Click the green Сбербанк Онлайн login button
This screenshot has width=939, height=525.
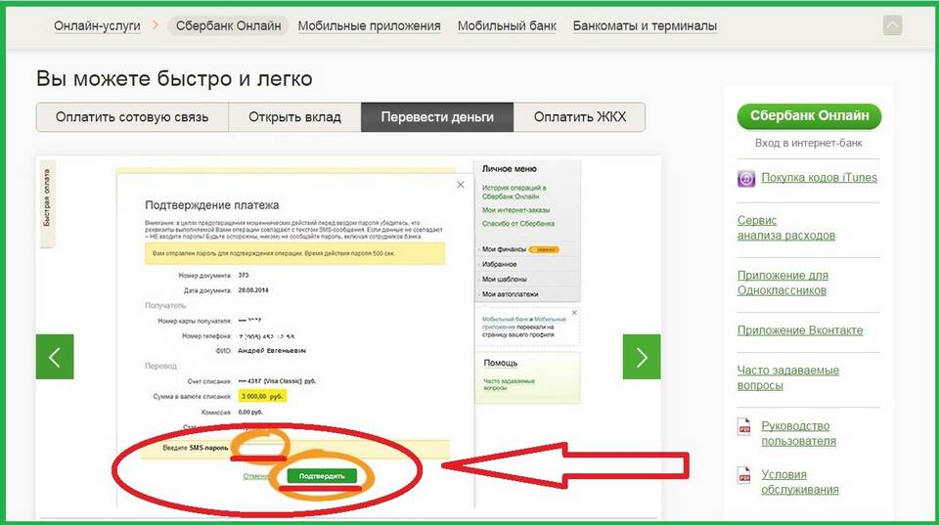pos(809,115)
